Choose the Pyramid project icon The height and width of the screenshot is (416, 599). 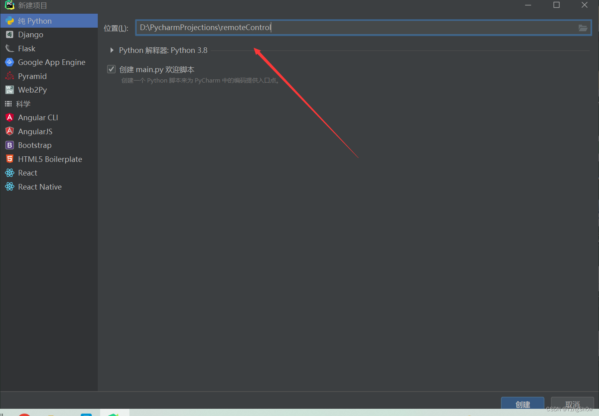(x=10, y=76)
